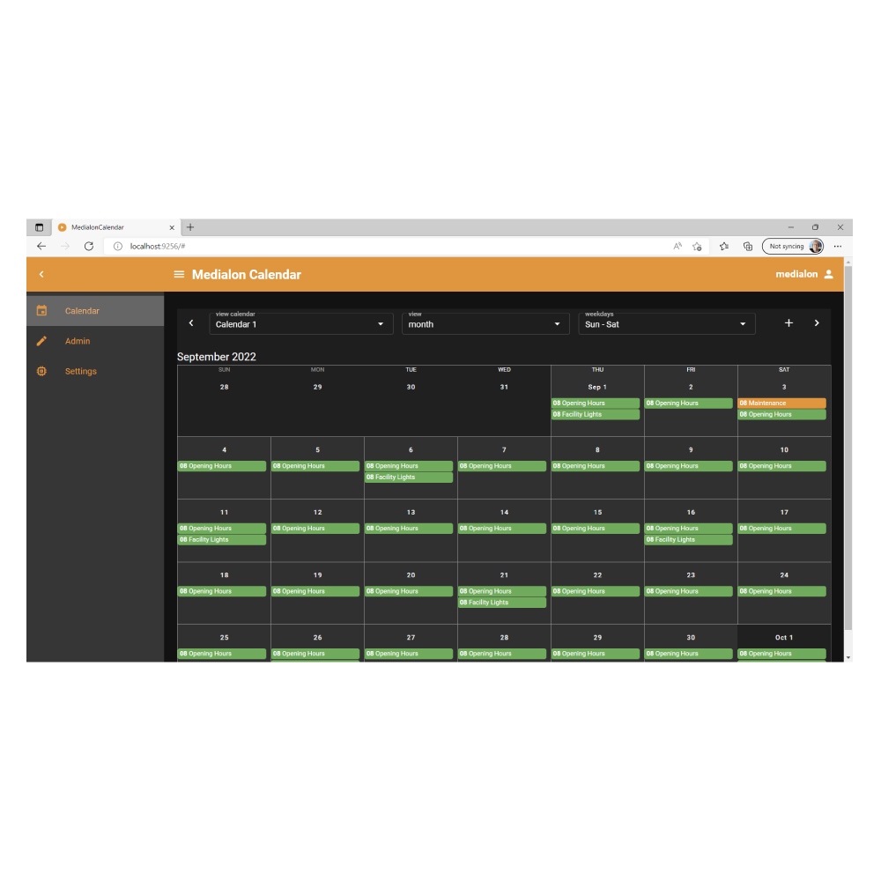This screenshot has width=881, height=881.
Task: Click scrollbar down arrow at bottom
Action: click(848, 657)
